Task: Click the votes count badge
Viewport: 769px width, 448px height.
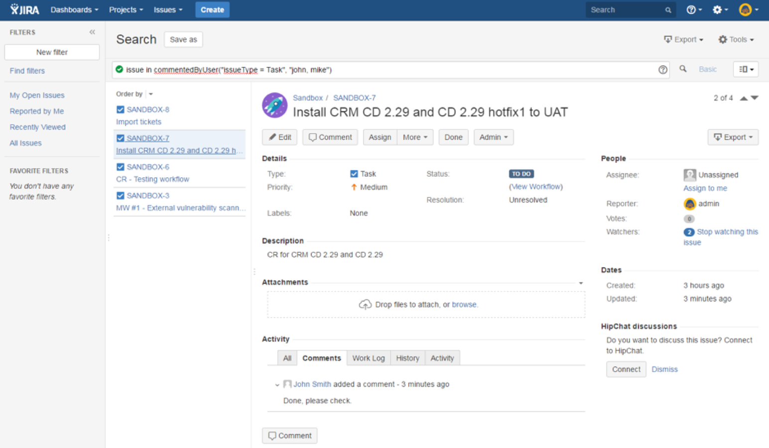Action: (689, 219)
